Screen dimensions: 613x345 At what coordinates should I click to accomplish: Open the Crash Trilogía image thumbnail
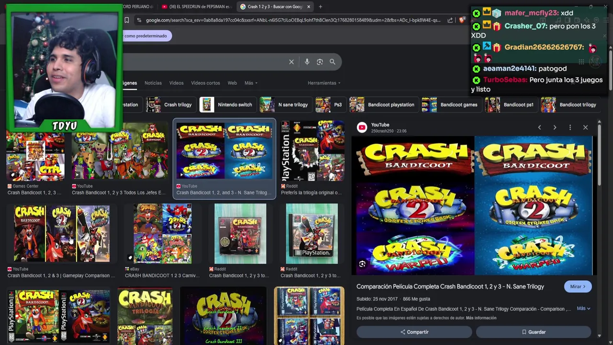tap(145, 316)
